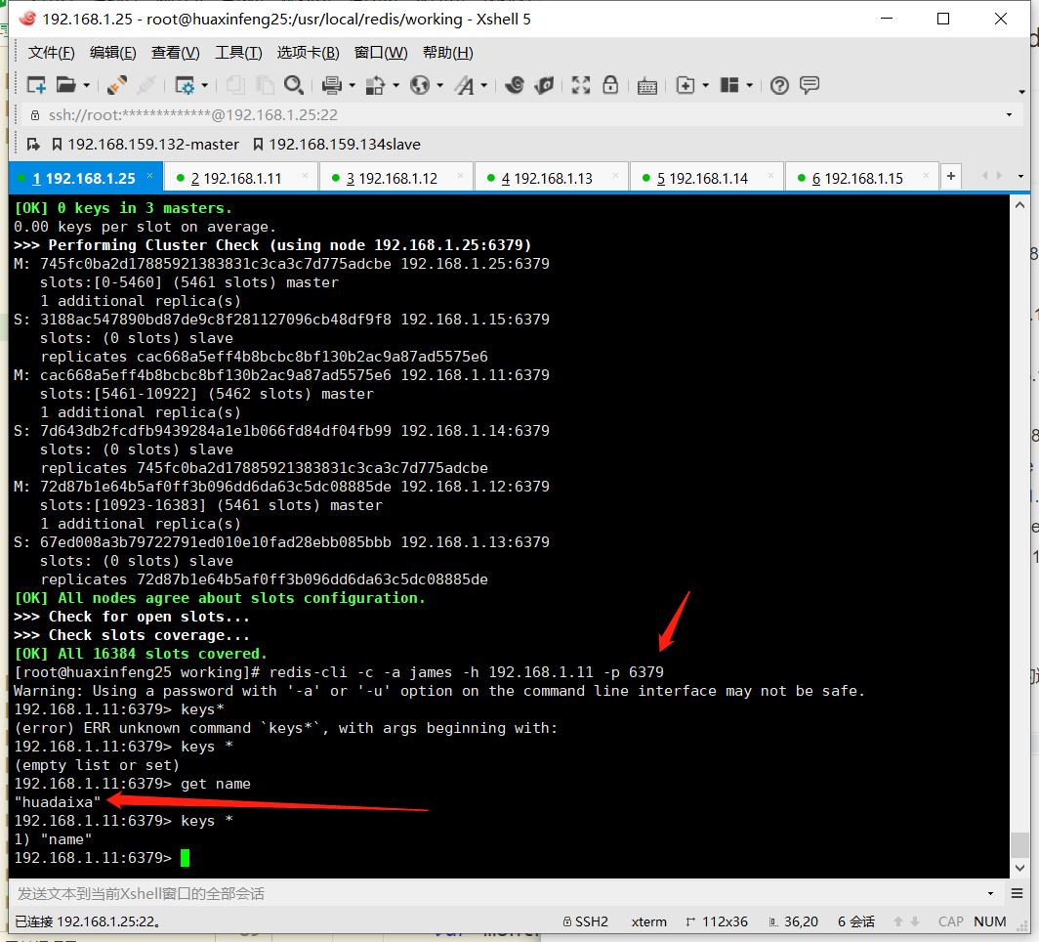
Task: Click the globe encoding icon
Action: 420,85
